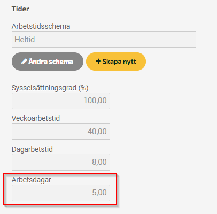This screenshot has height=214, width=217.
Task: Click the Dagarbetstid label
Action: [x=32, y=149]
